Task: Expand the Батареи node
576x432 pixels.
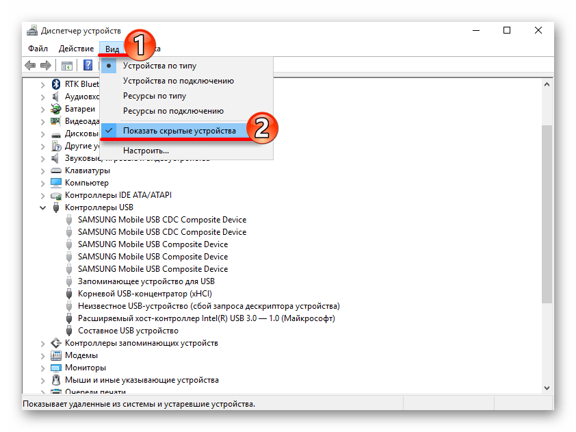Action: 42,110
